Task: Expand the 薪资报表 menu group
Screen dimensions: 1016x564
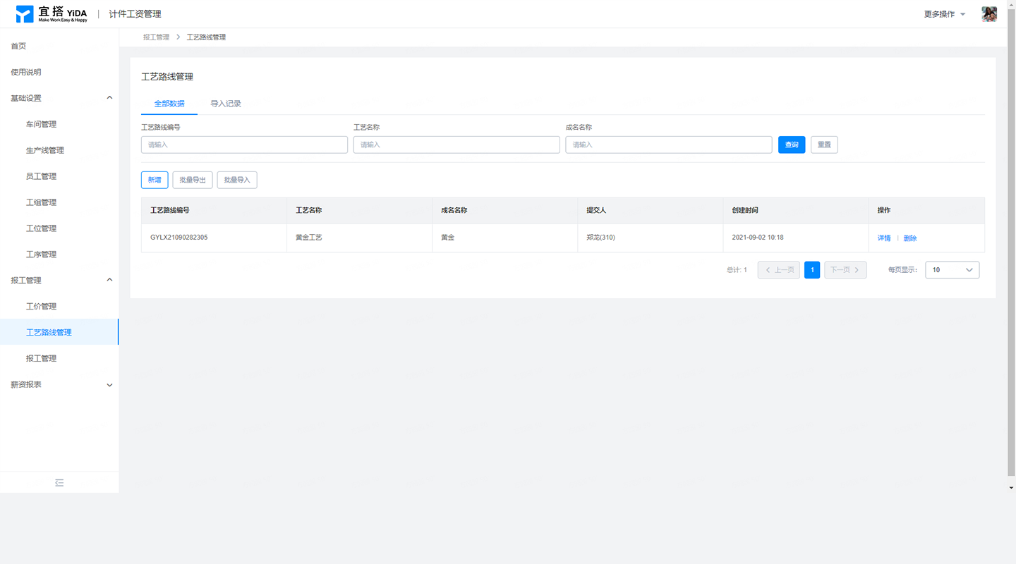Action: (109, 385)
